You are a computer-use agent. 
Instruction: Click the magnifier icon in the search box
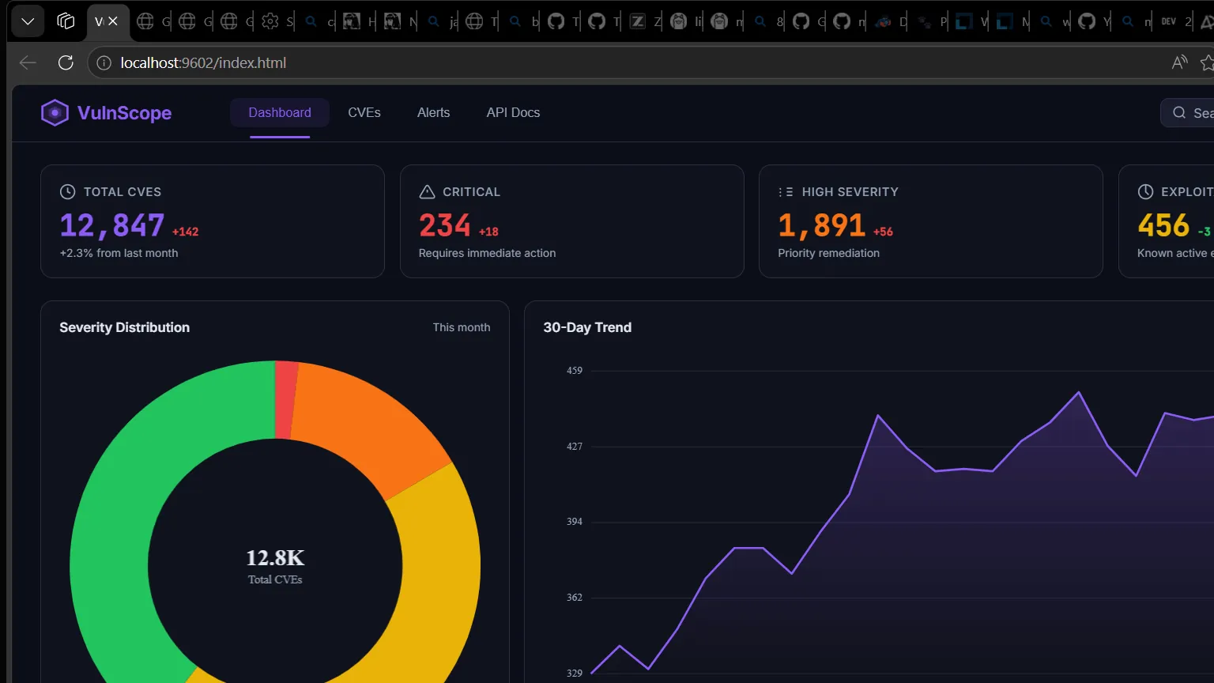tap(1179, 113)
